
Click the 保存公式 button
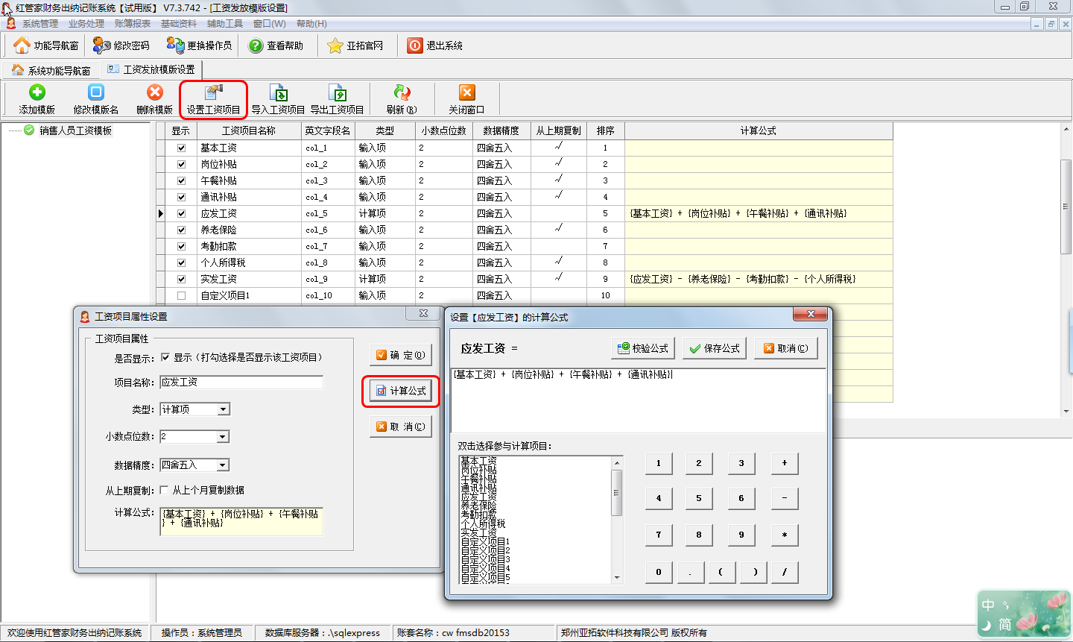(714, 348)
